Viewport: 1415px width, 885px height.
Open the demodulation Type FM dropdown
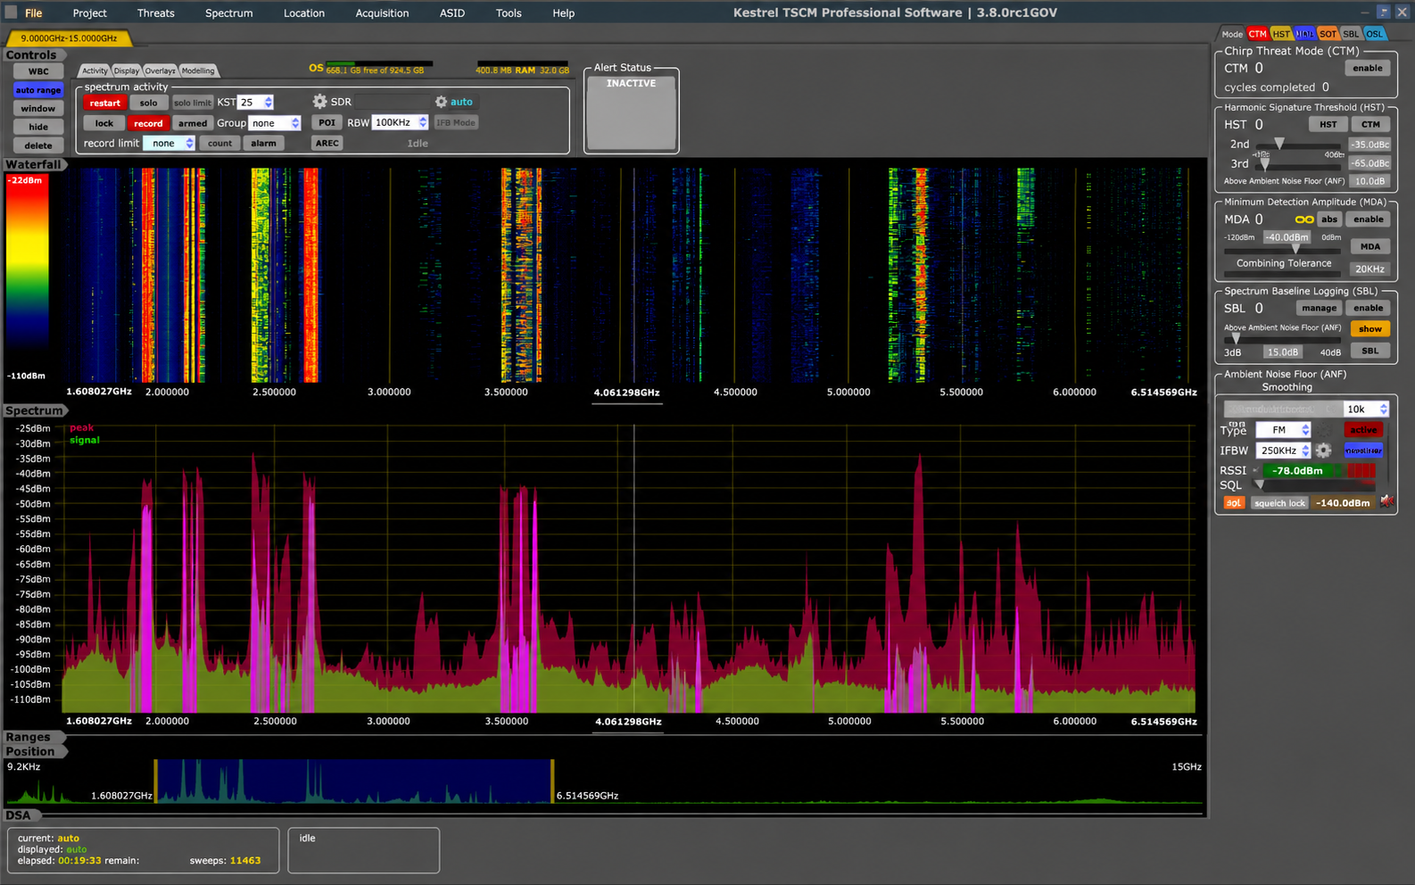1283,430
